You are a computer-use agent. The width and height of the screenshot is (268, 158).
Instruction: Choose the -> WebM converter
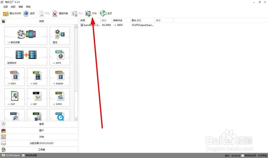tap(60, 77)
